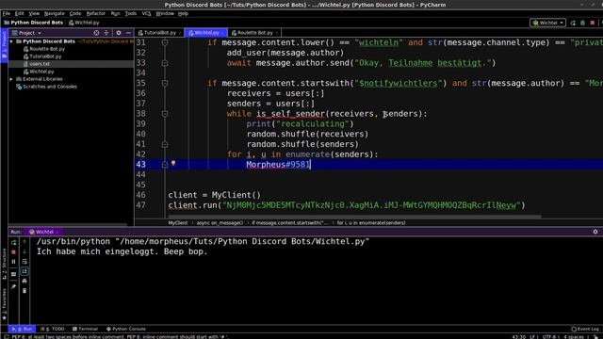This screenshot has width=603, height=339.
Task: Open the Wichtel run configuration dropdown
Action: pyautogui.click(x=547, y=23)
